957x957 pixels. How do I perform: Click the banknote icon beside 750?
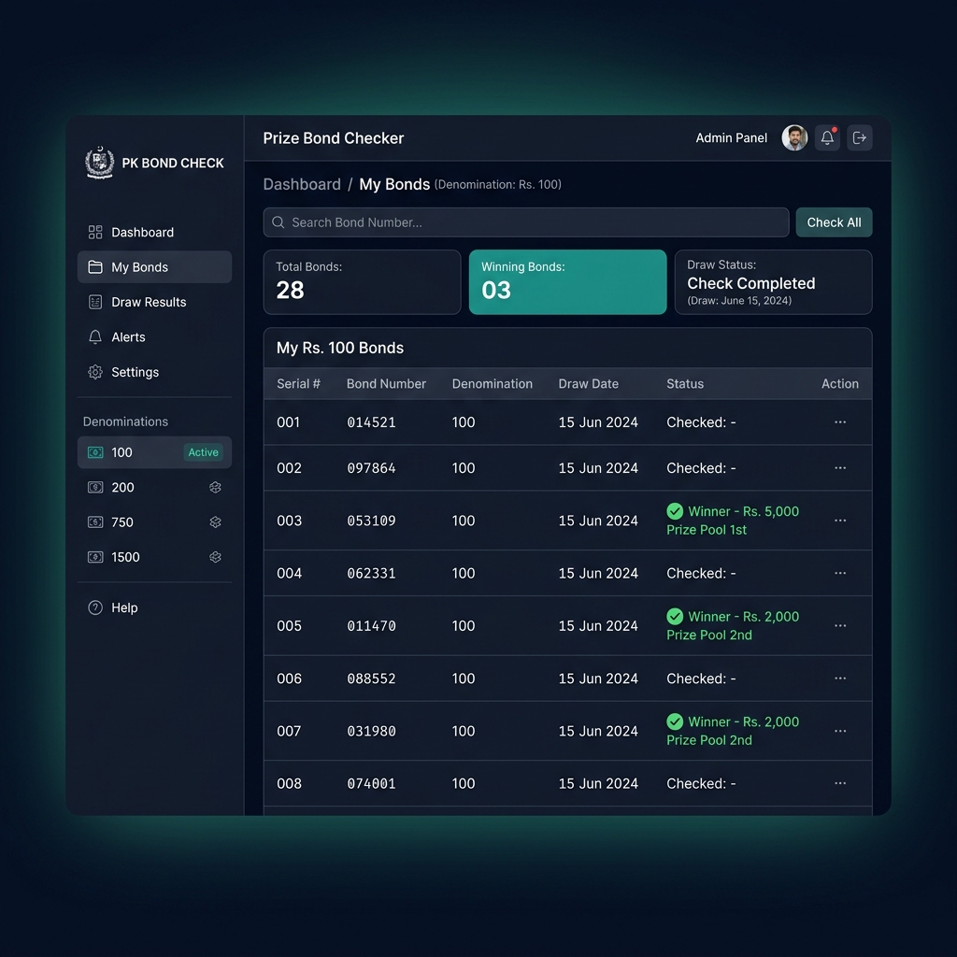[95, 522]
